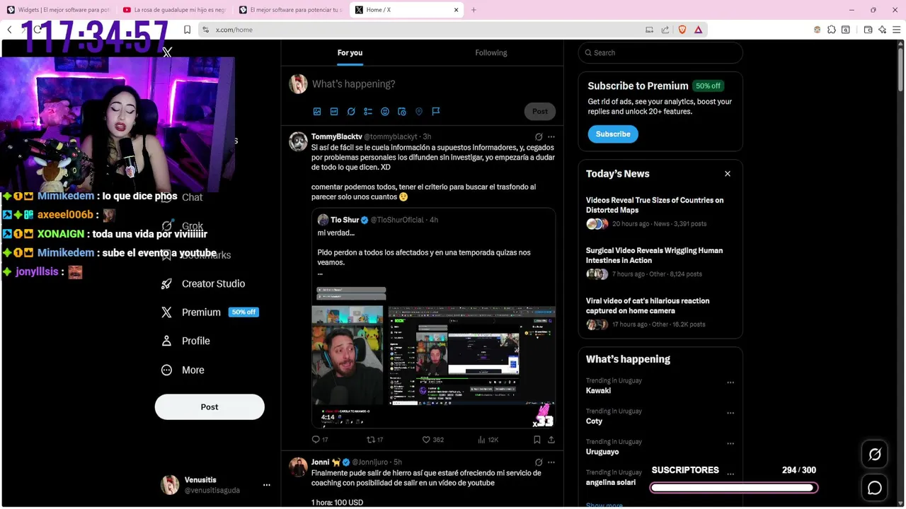This screenshot has width=906, height=509.
Task: Switch to La rosa de guadalupe tab
Action: (x=173, y=10)
